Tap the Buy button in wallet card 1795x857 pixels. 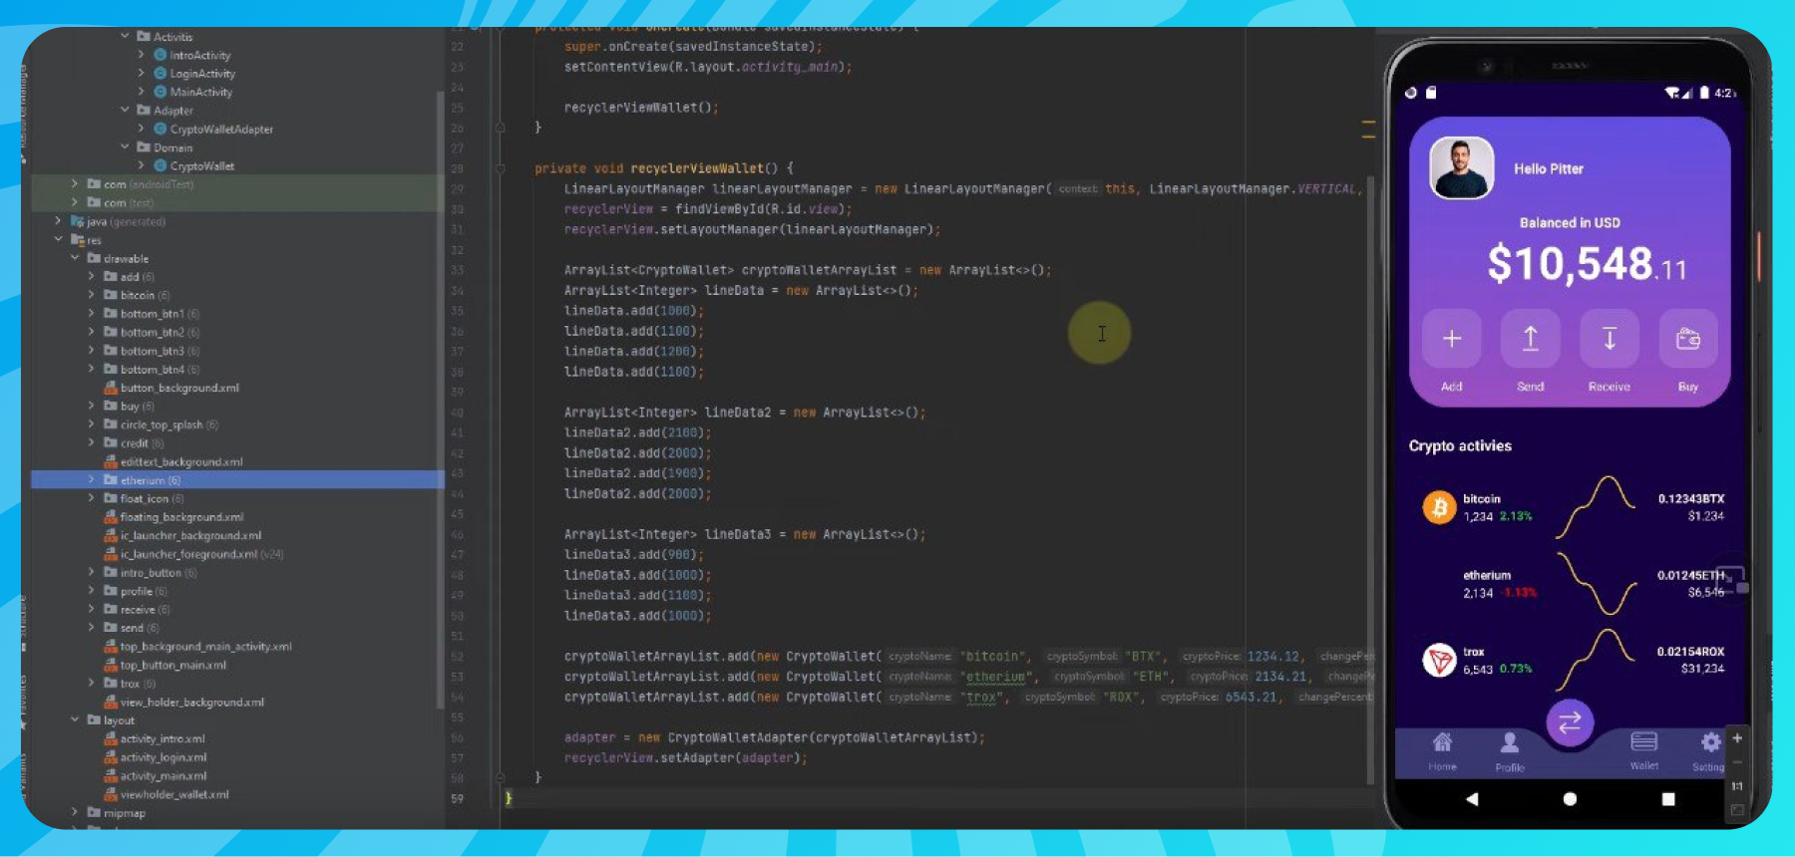(x=1688, y=339)
